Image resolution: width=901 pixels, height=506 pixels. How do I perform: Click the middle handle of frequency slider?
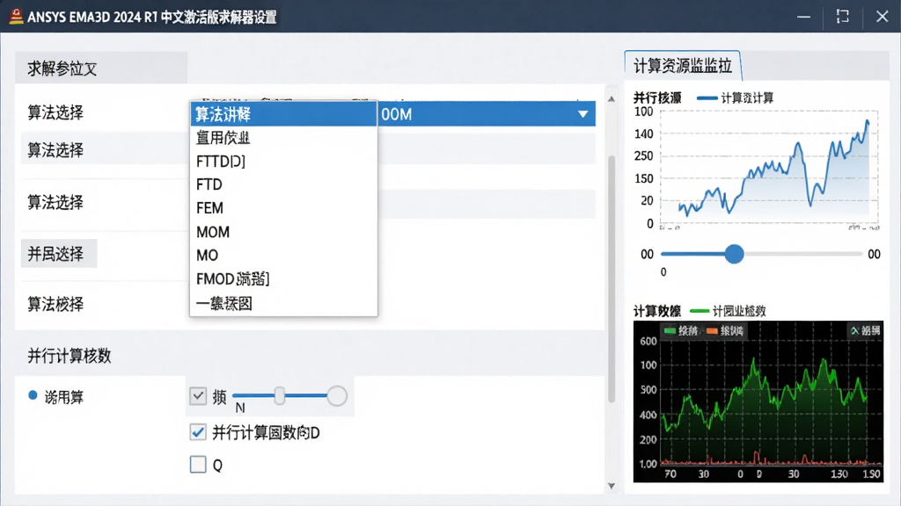(279, 396)
